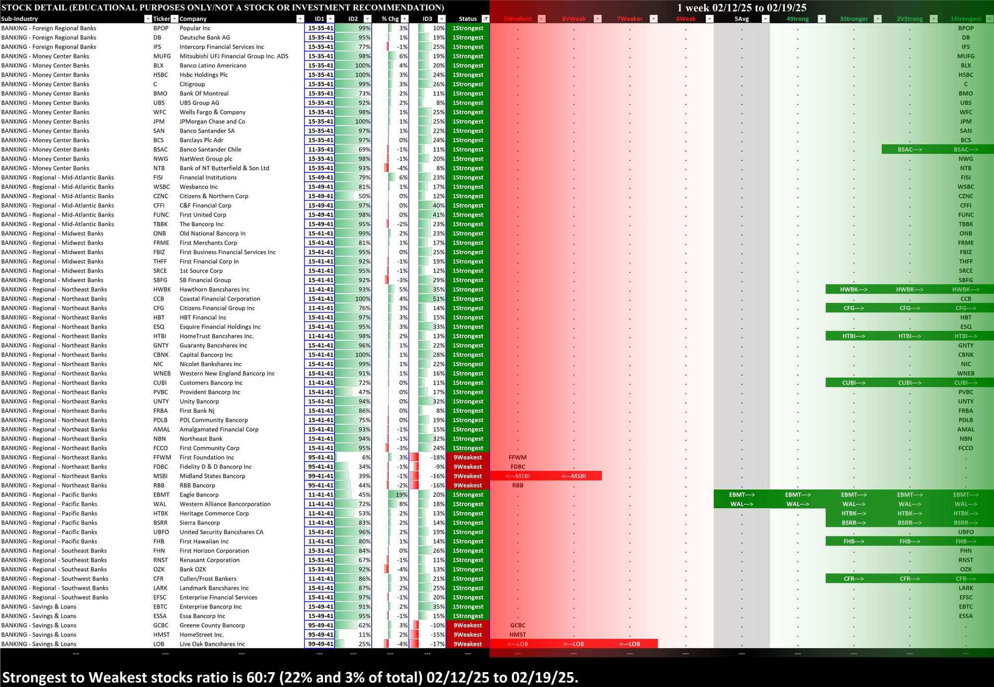Screen dimensions: 994x687
Task: Click the ID1 column filter button
Action: coord(331,19)
